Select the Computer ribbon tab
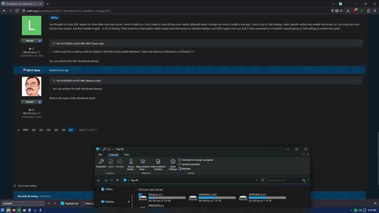This screenshot has width=379, height=213. [113, 155]
